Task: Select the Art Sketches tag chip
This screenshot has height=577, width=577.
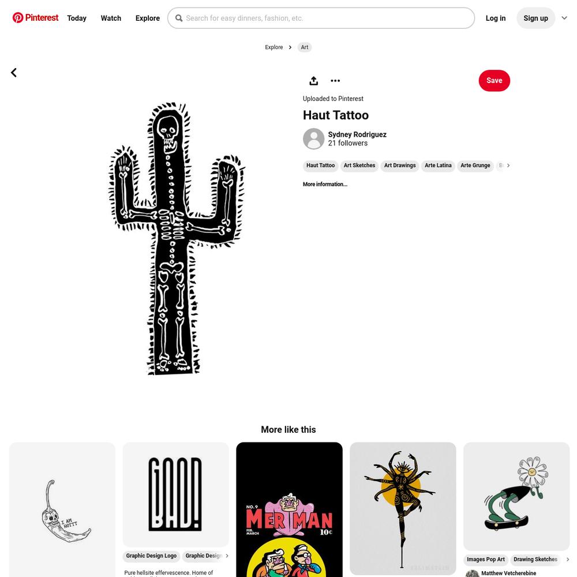Action: (359, 166)
